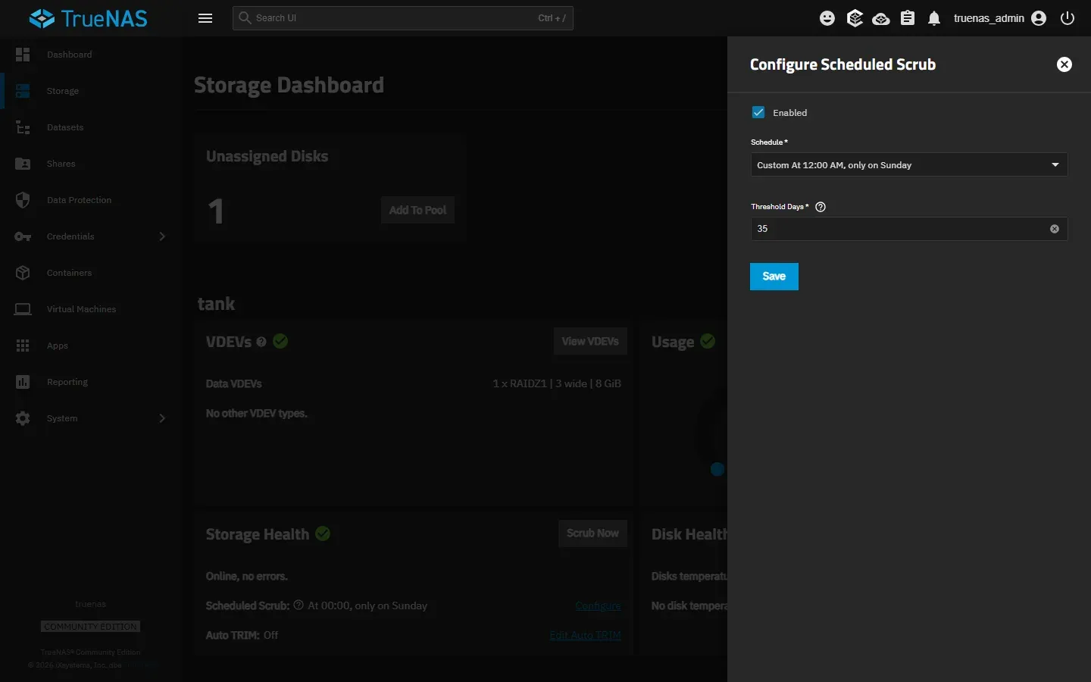Screen dimensions: 1091x682
Task: Expand the Credentials submenu chevron
Action: click(x=162, y=236)
